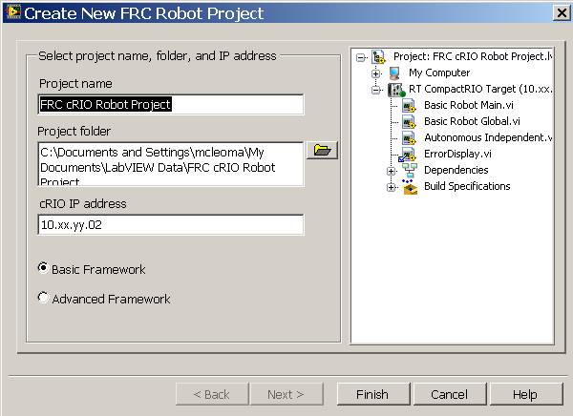Click the LabVIEW icon in the title bar
573x416 pixels.
pyautogui.click(x=13, y=12)
